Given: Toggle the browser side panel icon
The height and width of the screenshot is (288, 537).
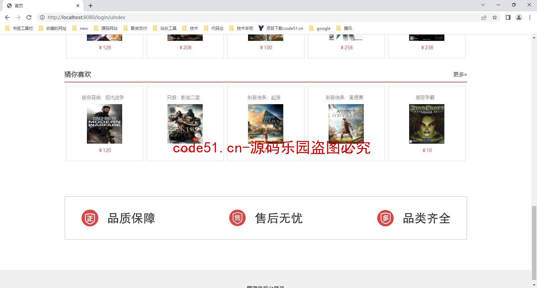Looking at the screenshot, I should pos(508,17).
